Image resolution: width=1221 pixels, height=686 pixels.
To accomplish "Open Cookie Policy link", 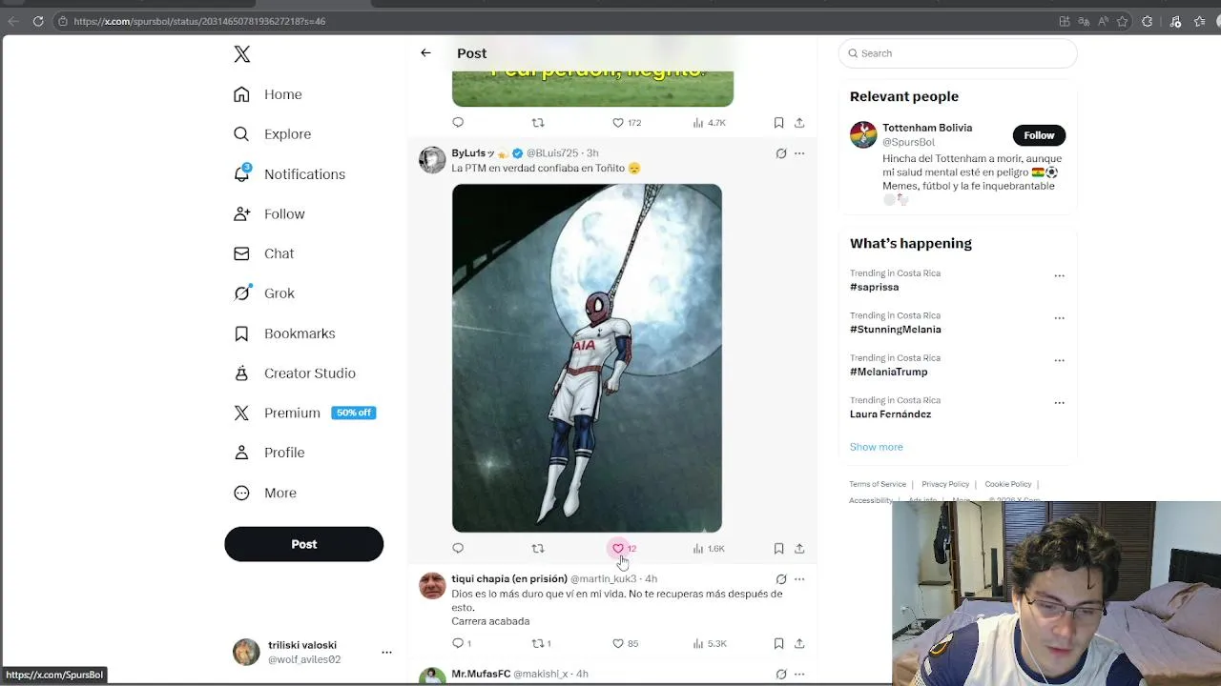I will [x=1008, y=484].
